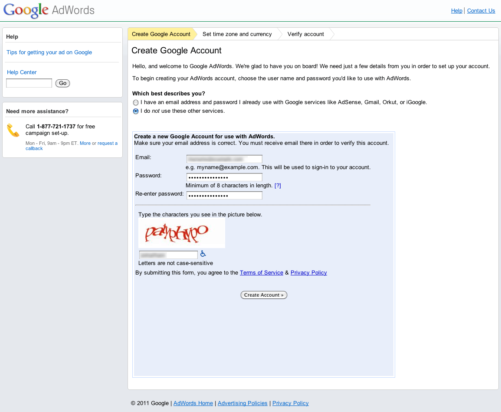501x412 pixels.
Task: Click 'Which best describes you?' heading
Action: click(169, 94)
